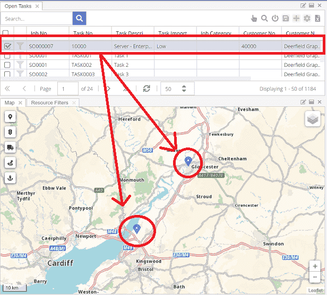Click the Low importance cell

point(175,46)
